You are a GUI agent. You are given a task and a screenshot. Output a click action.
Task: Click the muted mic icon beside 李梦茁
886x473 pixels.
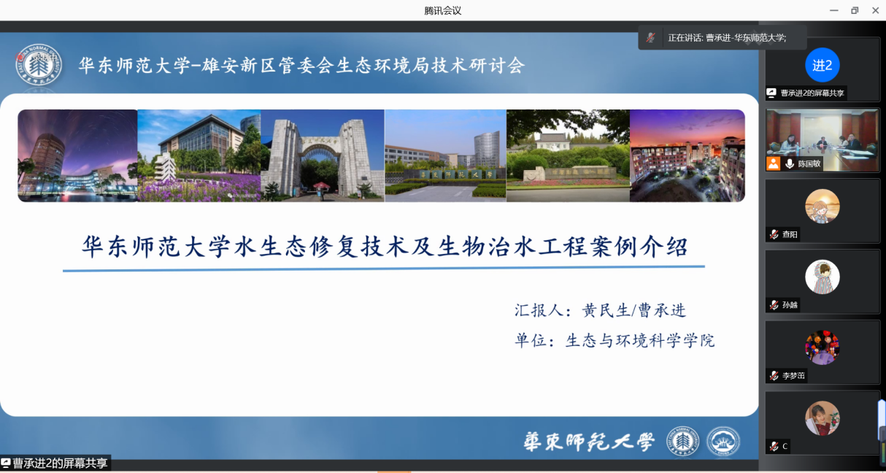(x=774, y=376)
